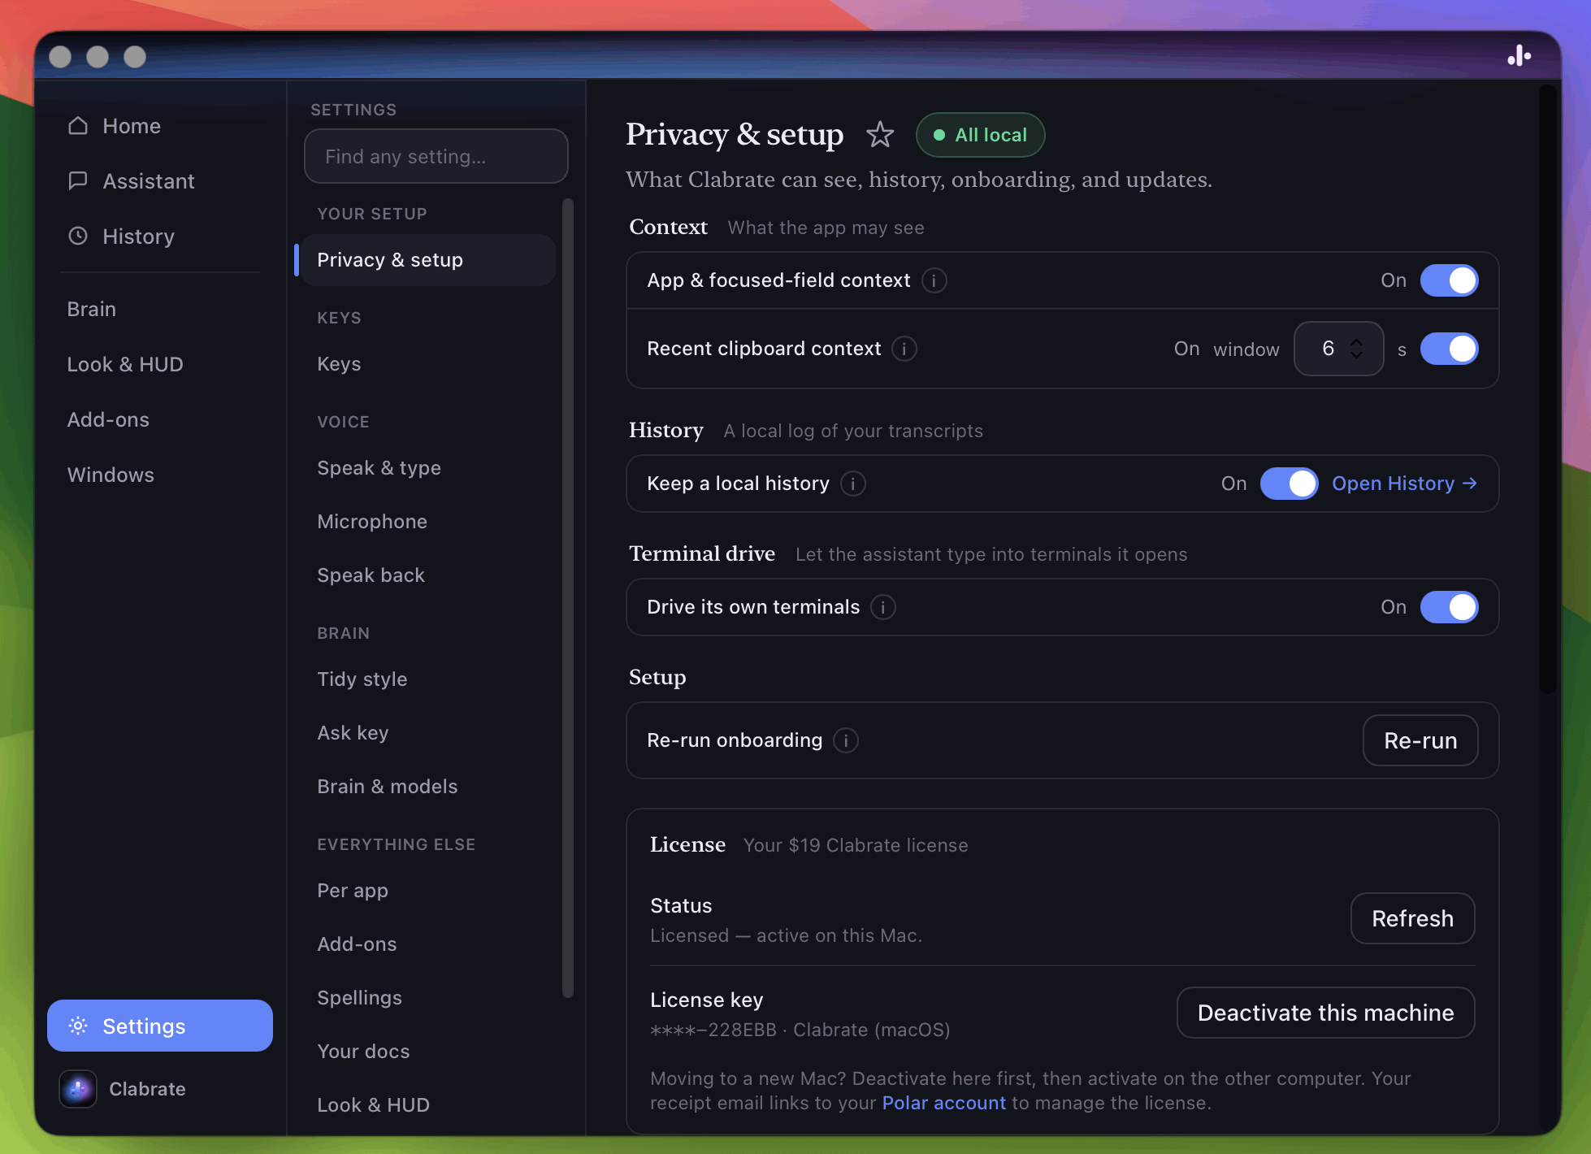Open Ask key settings
1591x1154 pixels.
(x=428, y=733)
